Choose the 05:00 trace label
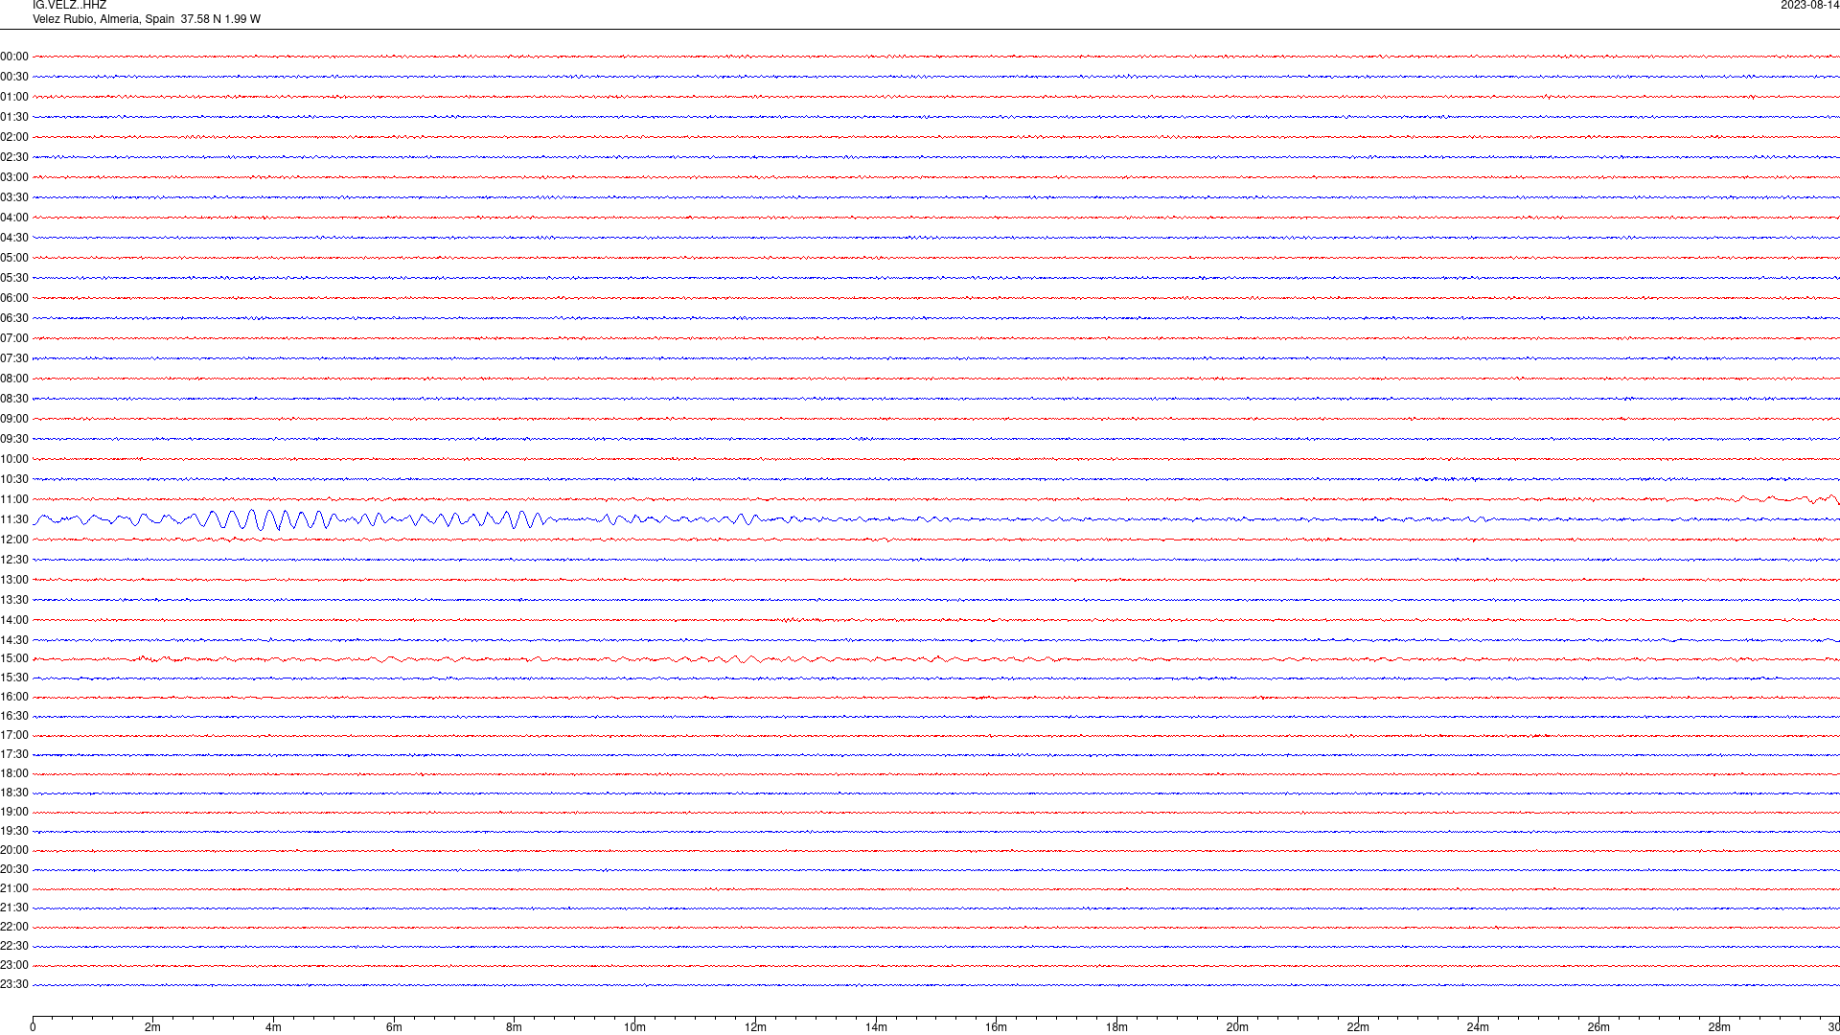The height and width of the screenshot is (1035, 1840). point(14,258)
